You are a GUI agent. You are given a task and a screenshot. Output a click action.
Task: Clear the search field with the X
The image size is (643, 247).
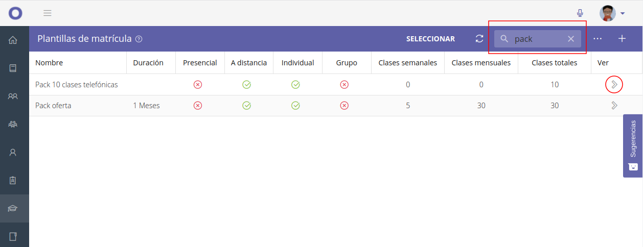[571, 39]
